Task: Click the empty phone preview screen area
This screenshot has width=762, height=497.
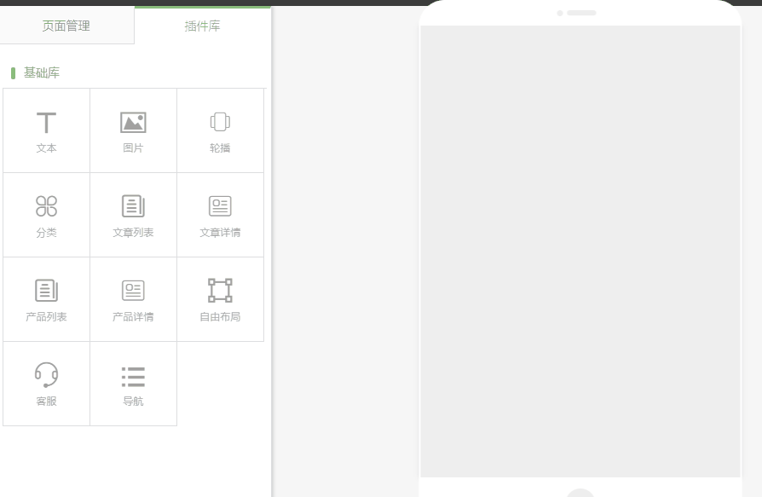Action: click(x=580, y=251)
